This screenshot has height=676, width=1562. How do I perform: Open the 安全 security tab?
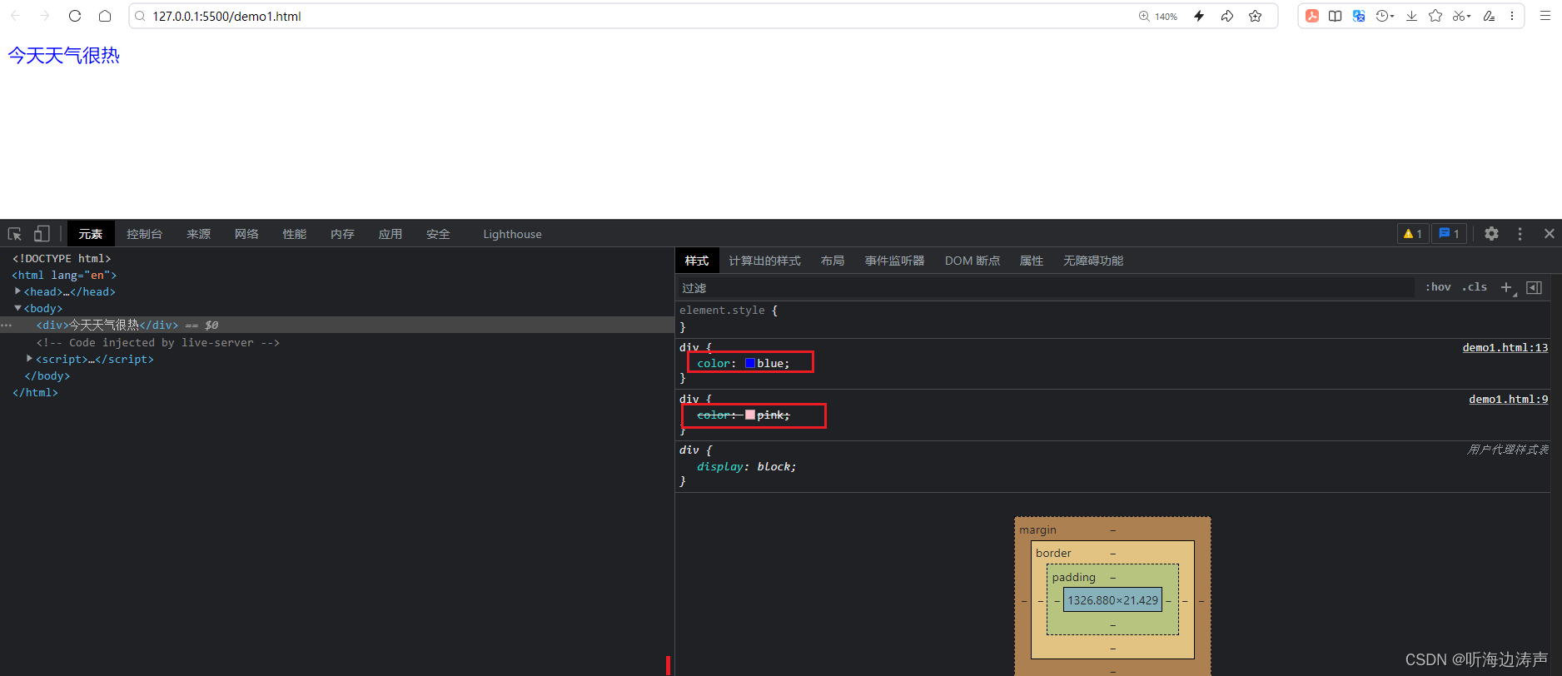tap(438, 234)
